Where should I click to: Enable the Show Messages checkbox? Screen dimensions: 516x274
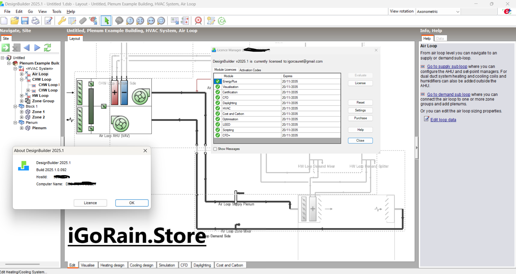pyautogui.click(x=215, y=149)
